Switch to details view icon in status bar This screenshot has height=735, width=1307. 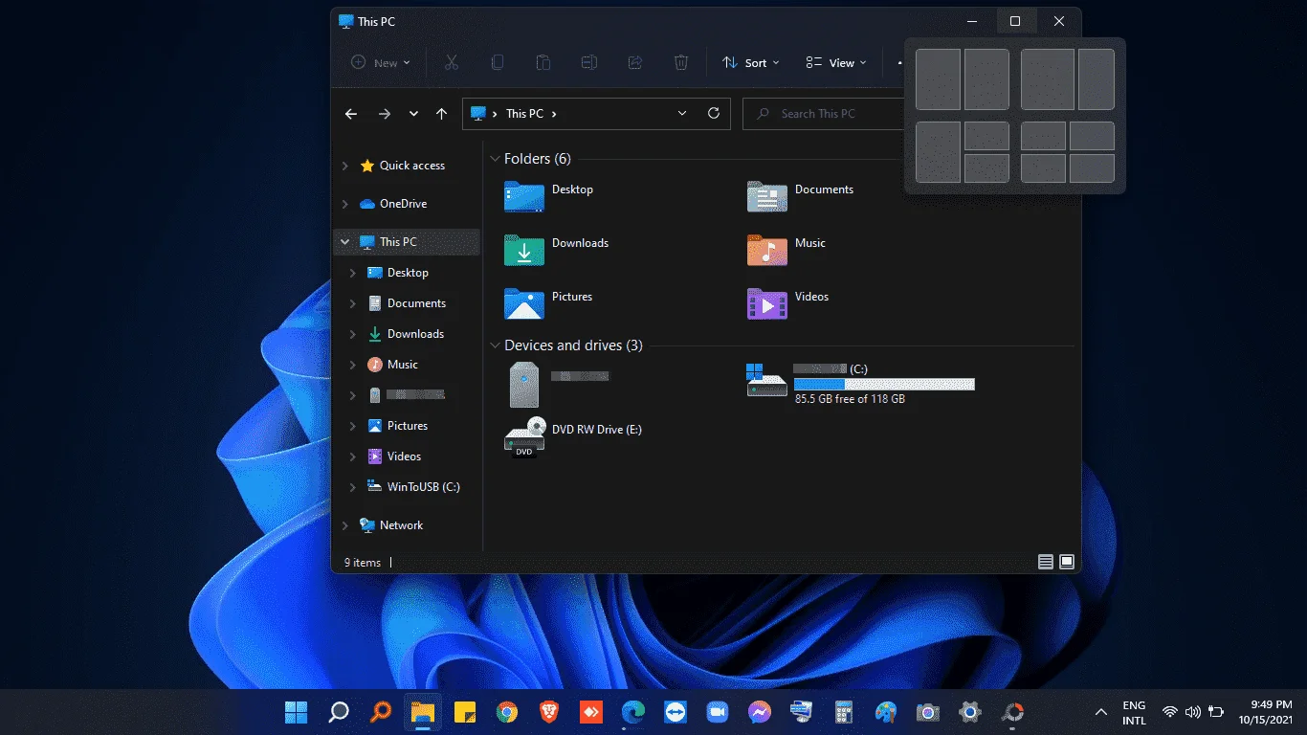pos(1046,562)
